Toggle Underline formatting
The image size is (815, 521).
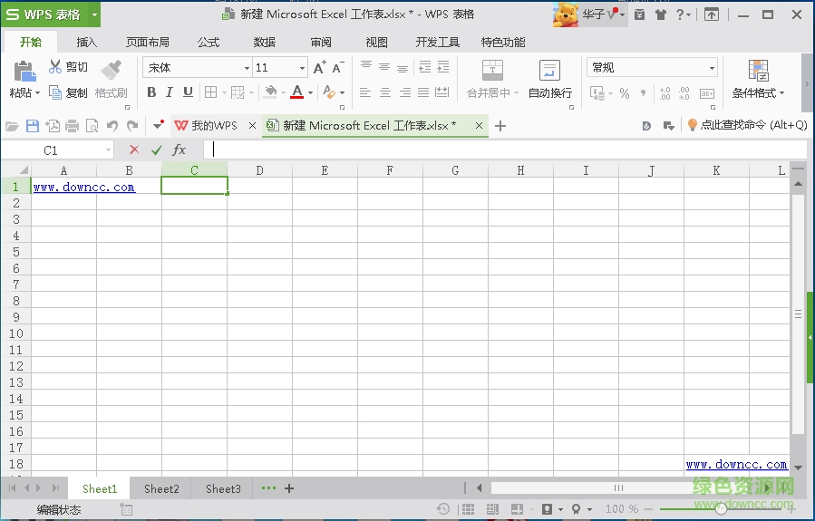coord(188,92)
